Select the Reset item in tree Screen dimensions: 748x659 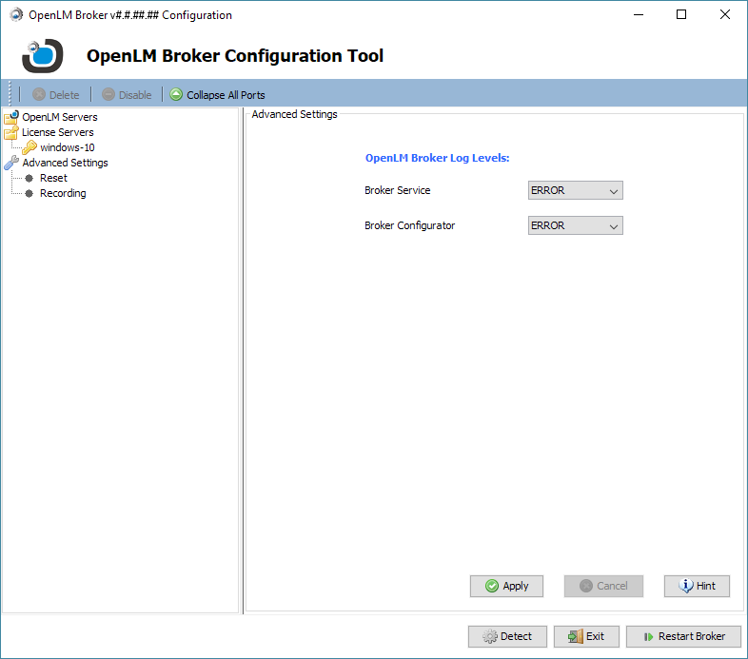click(x=53, y=178)
